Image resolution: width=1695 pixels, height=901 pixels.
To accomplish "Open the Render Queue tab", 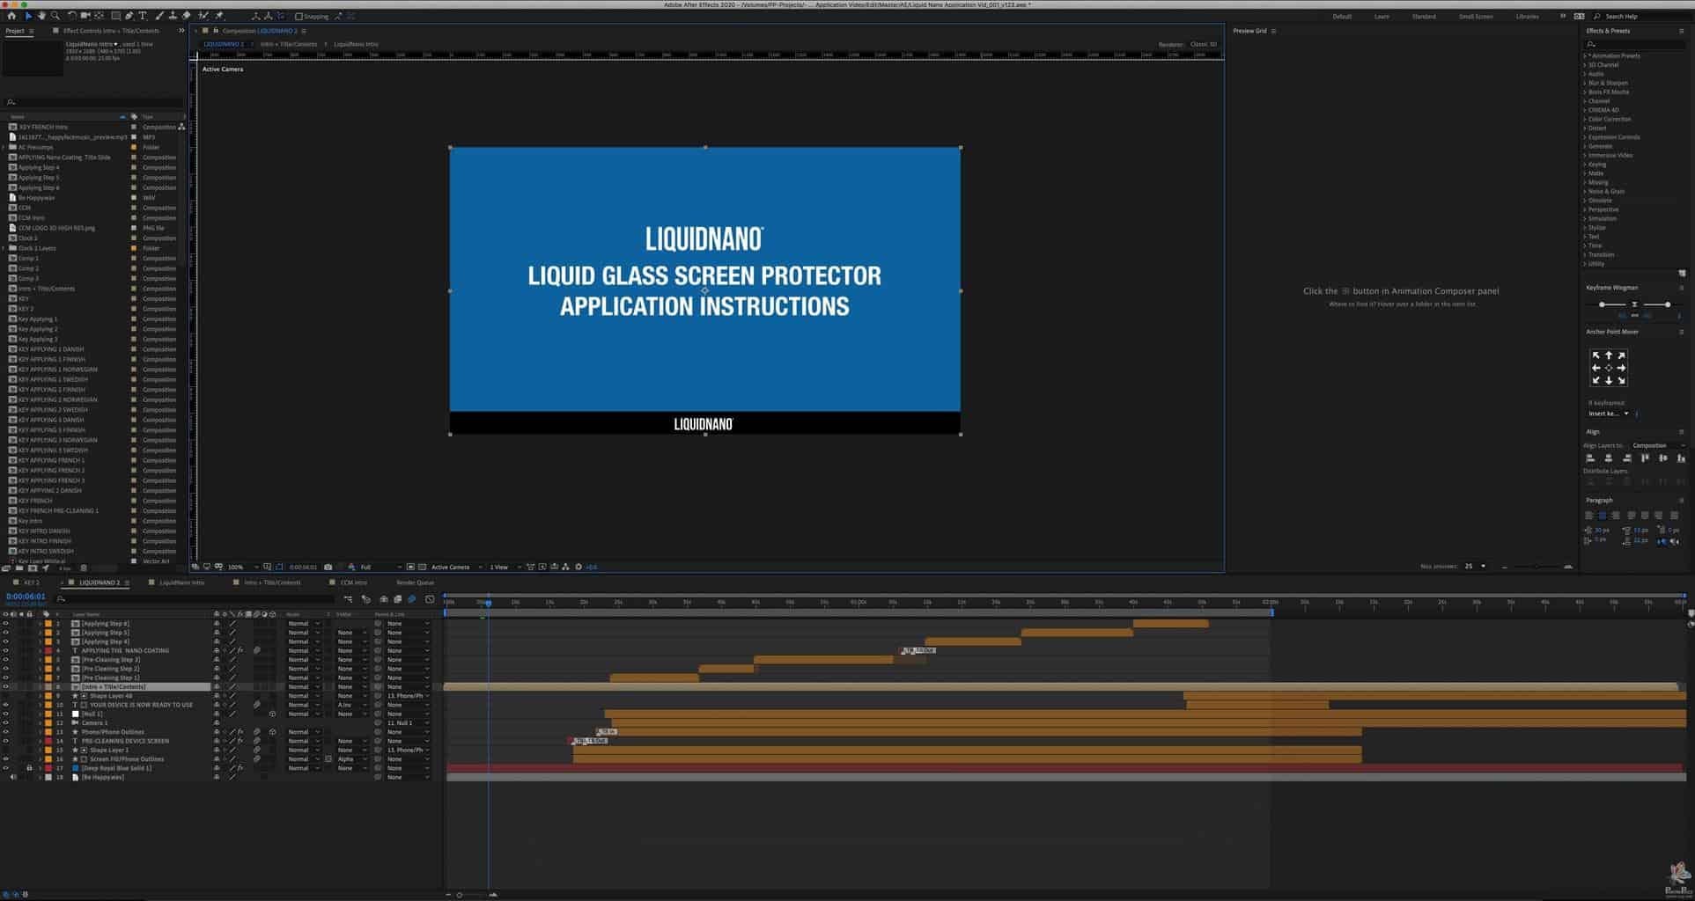I will pos(415,582).
